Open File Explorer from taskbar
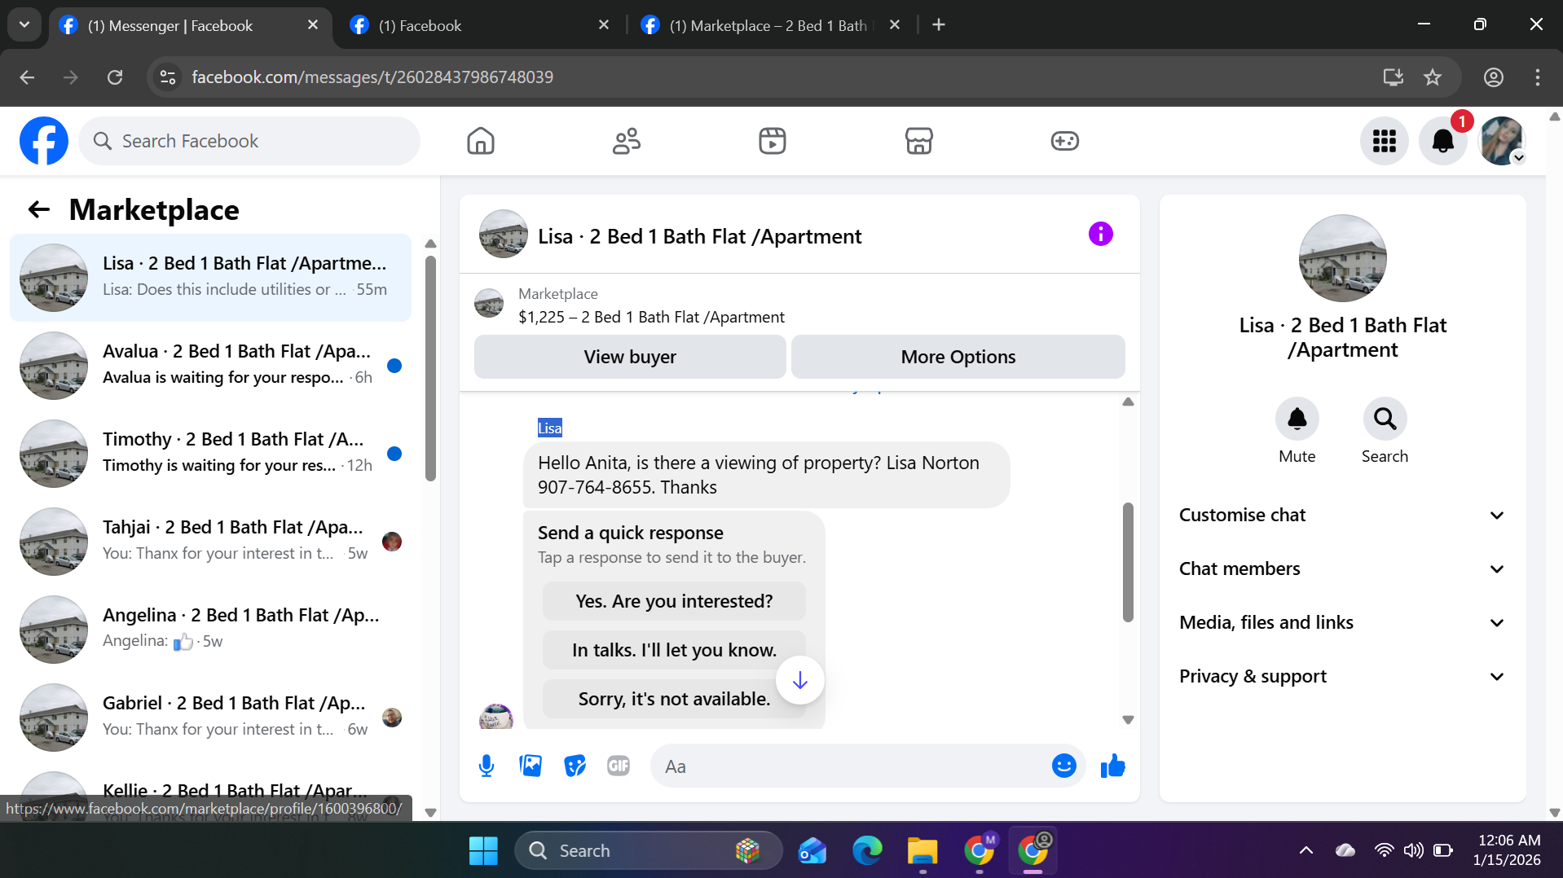The height and width of the screenshot is (878, 1563). click(922, 850)
